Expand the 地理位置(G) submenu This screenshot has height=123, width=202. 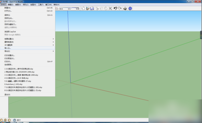point(28,39)
